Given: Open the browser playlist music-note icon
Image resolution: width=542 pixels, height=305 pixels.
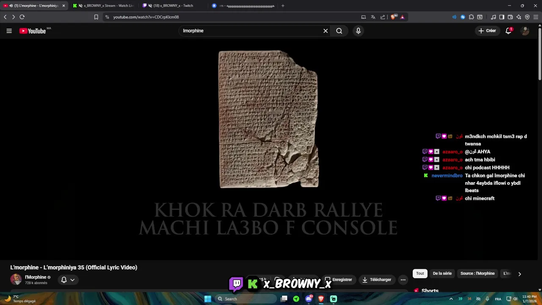Looking at the screenshot, I should tap(493, 17).
